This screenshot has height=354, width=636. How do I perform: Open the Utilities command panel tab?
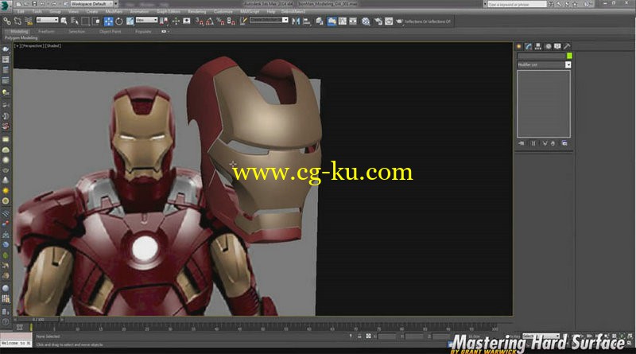coord(567,46)
